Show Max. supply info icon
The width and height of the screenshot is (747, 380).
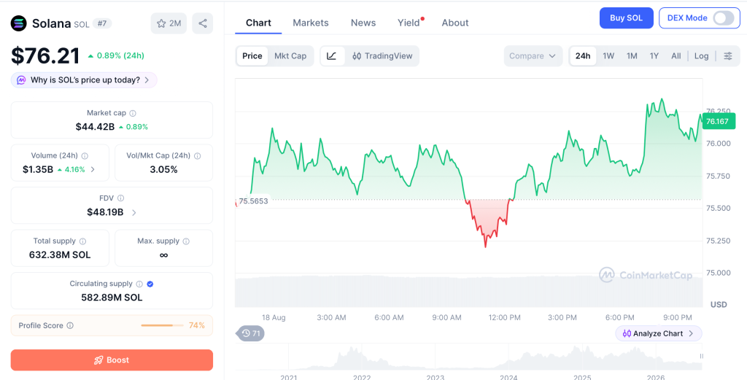coord(186,241)
